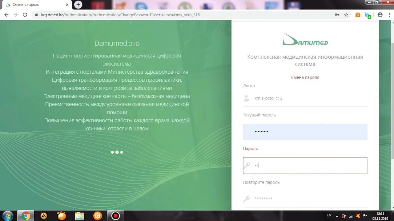Image resolution: width=394 pixels, height=221 pixels.
Task: Bookmark page with the star icon
Action: point(346,15)
